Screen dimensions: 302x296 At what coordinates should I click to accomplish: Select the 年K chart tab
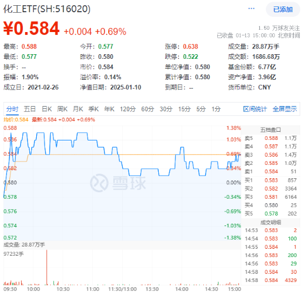coord(109,109)
